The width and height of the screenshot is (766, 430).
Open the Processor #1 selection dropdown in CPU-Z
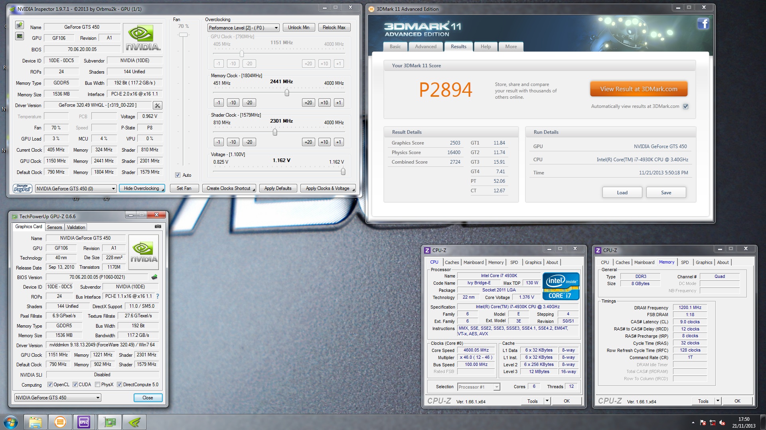[479, 387]
